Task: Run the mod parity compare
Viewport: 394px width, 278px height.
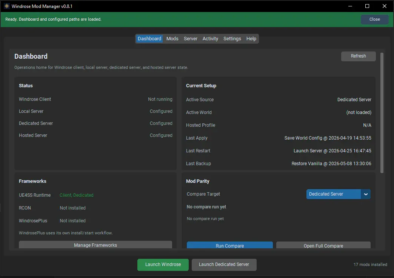Action: 230,245
